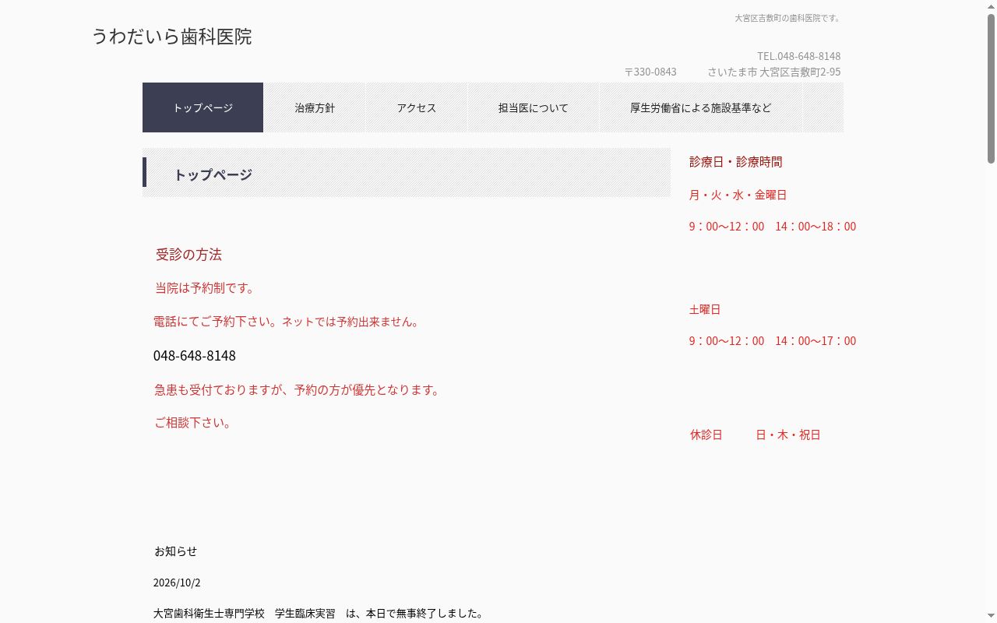Click the 土曜日 schedule label
The image size is (997, 623).
pyautogui.click(x=705, y=309)
